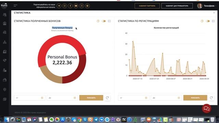Screen dimensions: 219x123
Task: Open the briefcase icon in the sidebar
Action: tap(5, 80)
